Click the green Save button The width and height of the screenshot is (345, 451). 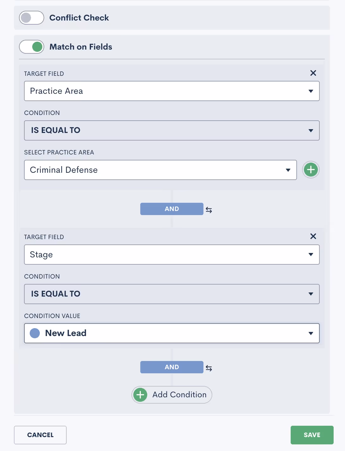coord(312,435)
